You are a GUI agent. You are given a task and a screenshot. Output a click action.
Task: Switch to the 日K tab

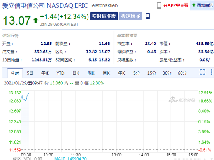click(x=76, y=73)
